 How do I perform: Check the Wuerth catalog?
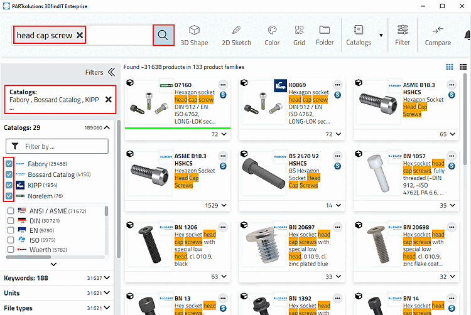pos(11,249)
